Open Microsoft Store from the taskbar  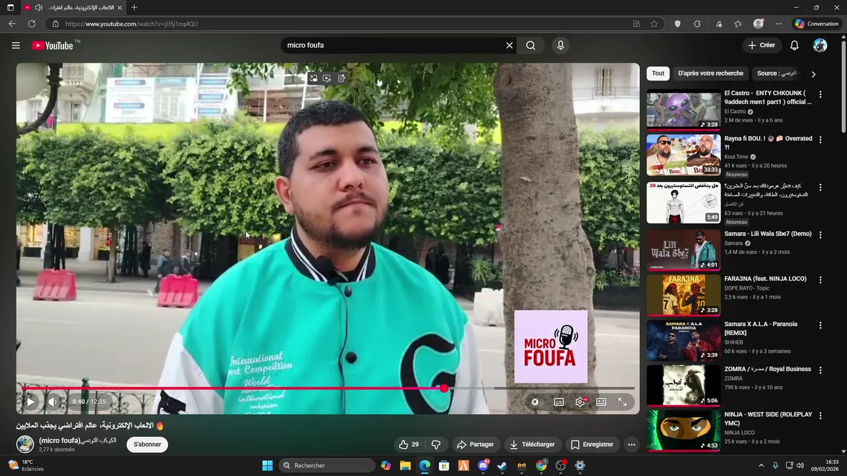pos(444,465)
